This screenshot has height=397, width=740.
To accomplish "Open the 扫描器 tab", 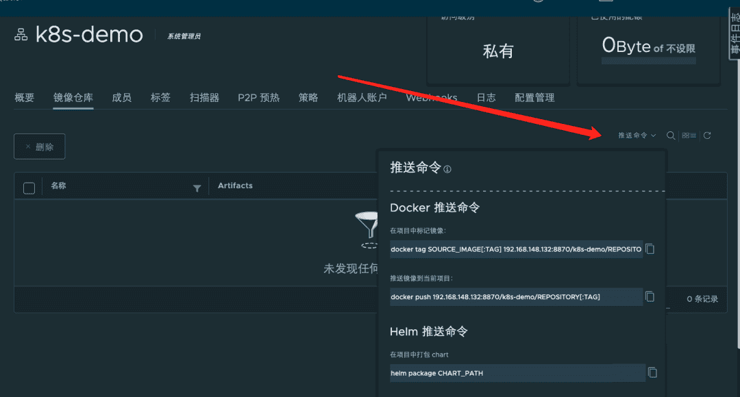I will (x=204, y=98).
